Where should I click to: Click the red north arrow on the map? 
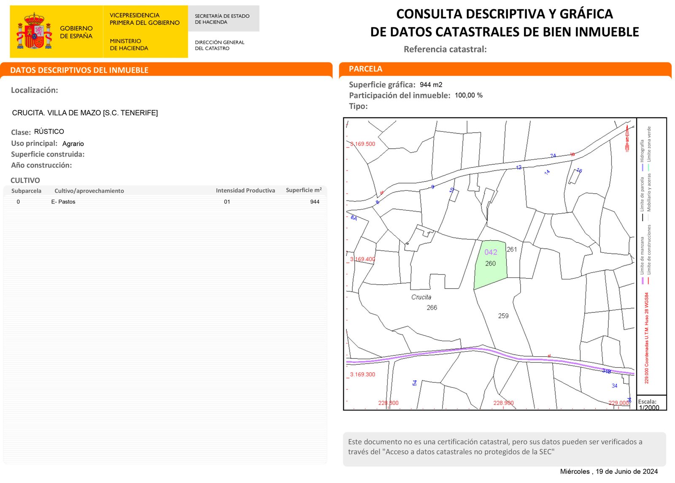(627, 138)
